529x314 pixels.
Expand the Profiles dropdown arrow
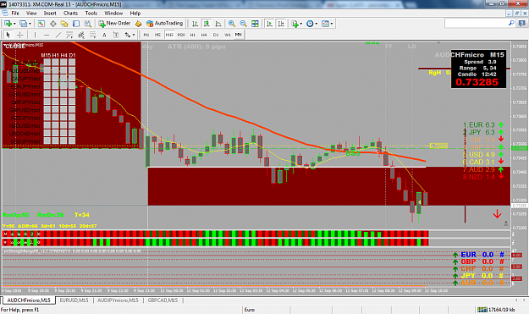[30, 24]
